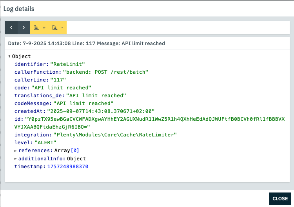The height and width of the screenshot is (207, 294).
Task: Collapse the root Object node triangle
Action: click(x=9, y=56)
